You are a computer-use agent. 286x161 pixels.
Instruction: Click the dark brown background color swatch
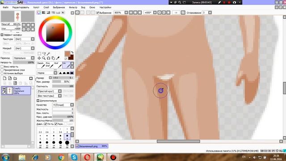(71, 57)
